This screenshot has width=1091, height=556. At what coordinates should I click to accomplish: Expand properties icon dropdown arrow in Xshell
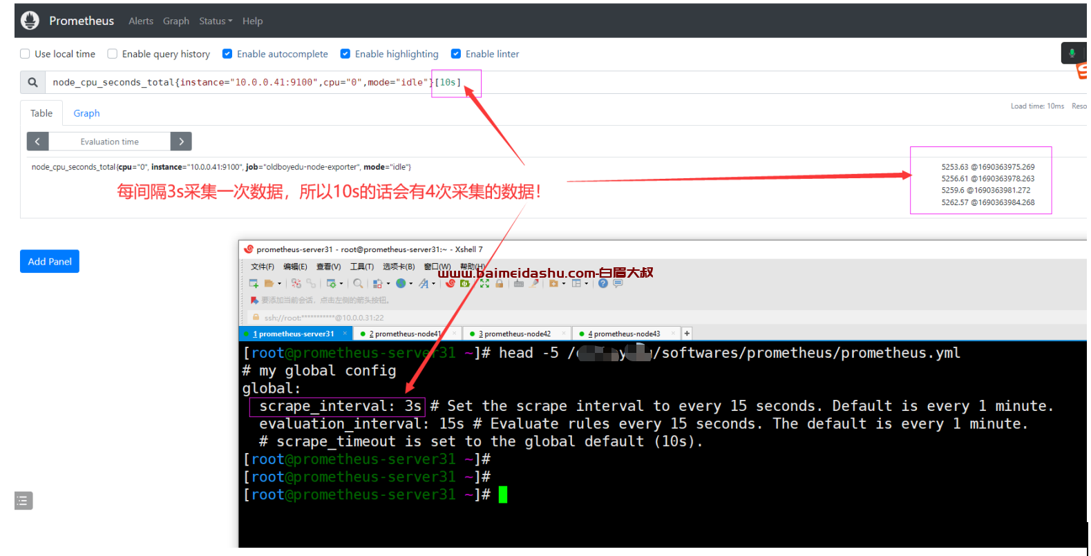(x=341, y=283)
